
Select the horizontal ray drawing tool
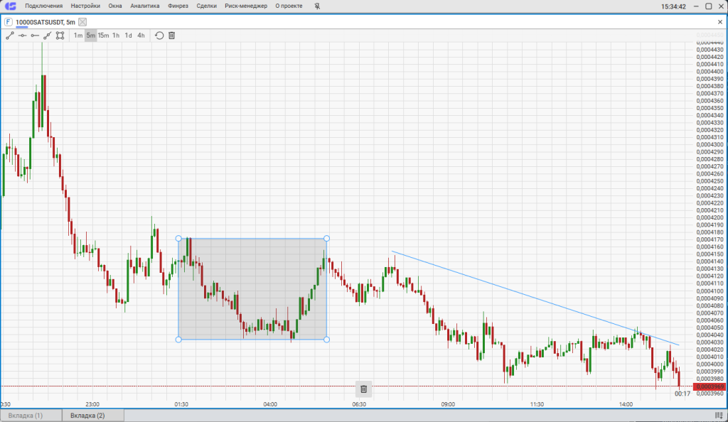pos(35,36)
